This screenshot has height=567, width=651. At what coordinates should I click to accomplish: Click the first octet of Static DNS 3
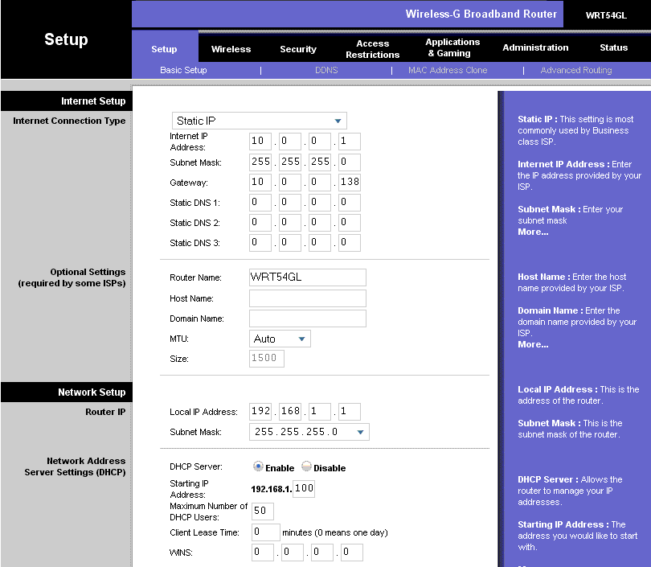[x=260, y=243]
